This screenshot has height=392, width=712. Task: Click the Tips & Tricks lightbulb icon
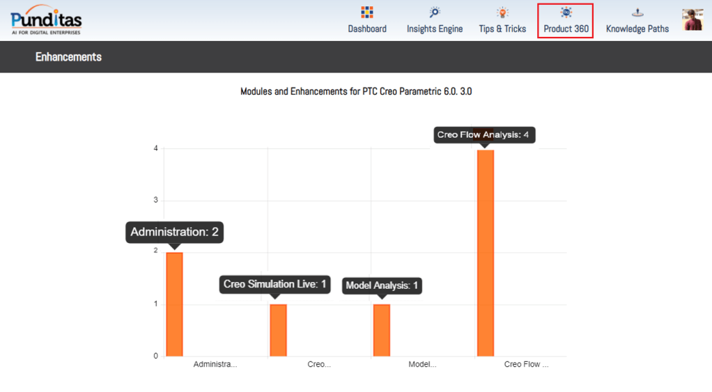(x=502, y=13)
